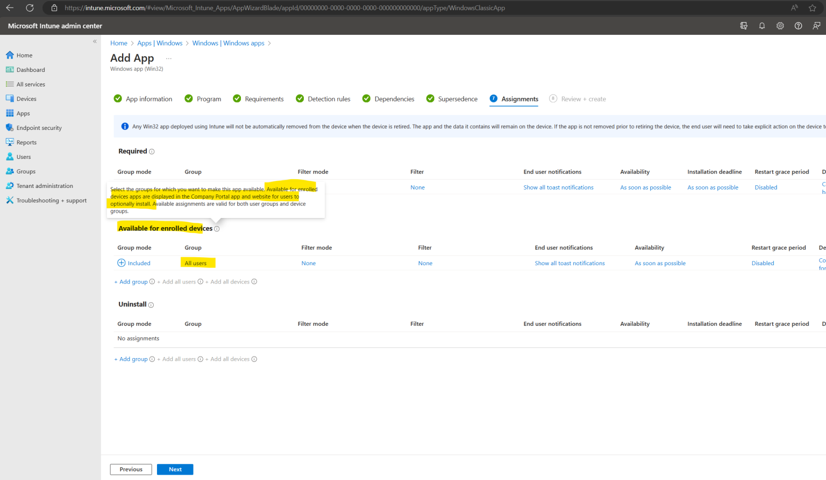826x480 pixels.
Task: Click the Next button
Action: point(175,469)
